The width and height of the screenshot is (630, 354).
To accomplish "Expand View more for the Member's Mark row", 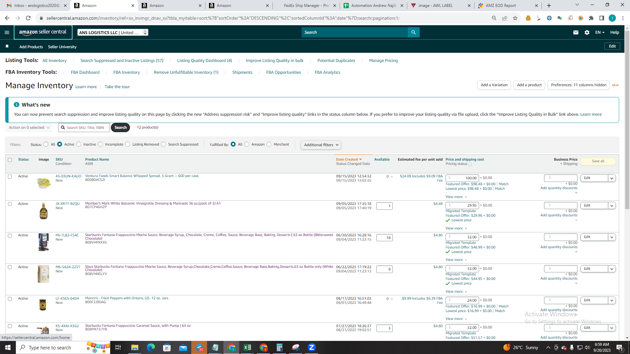I will click(456, 228).
